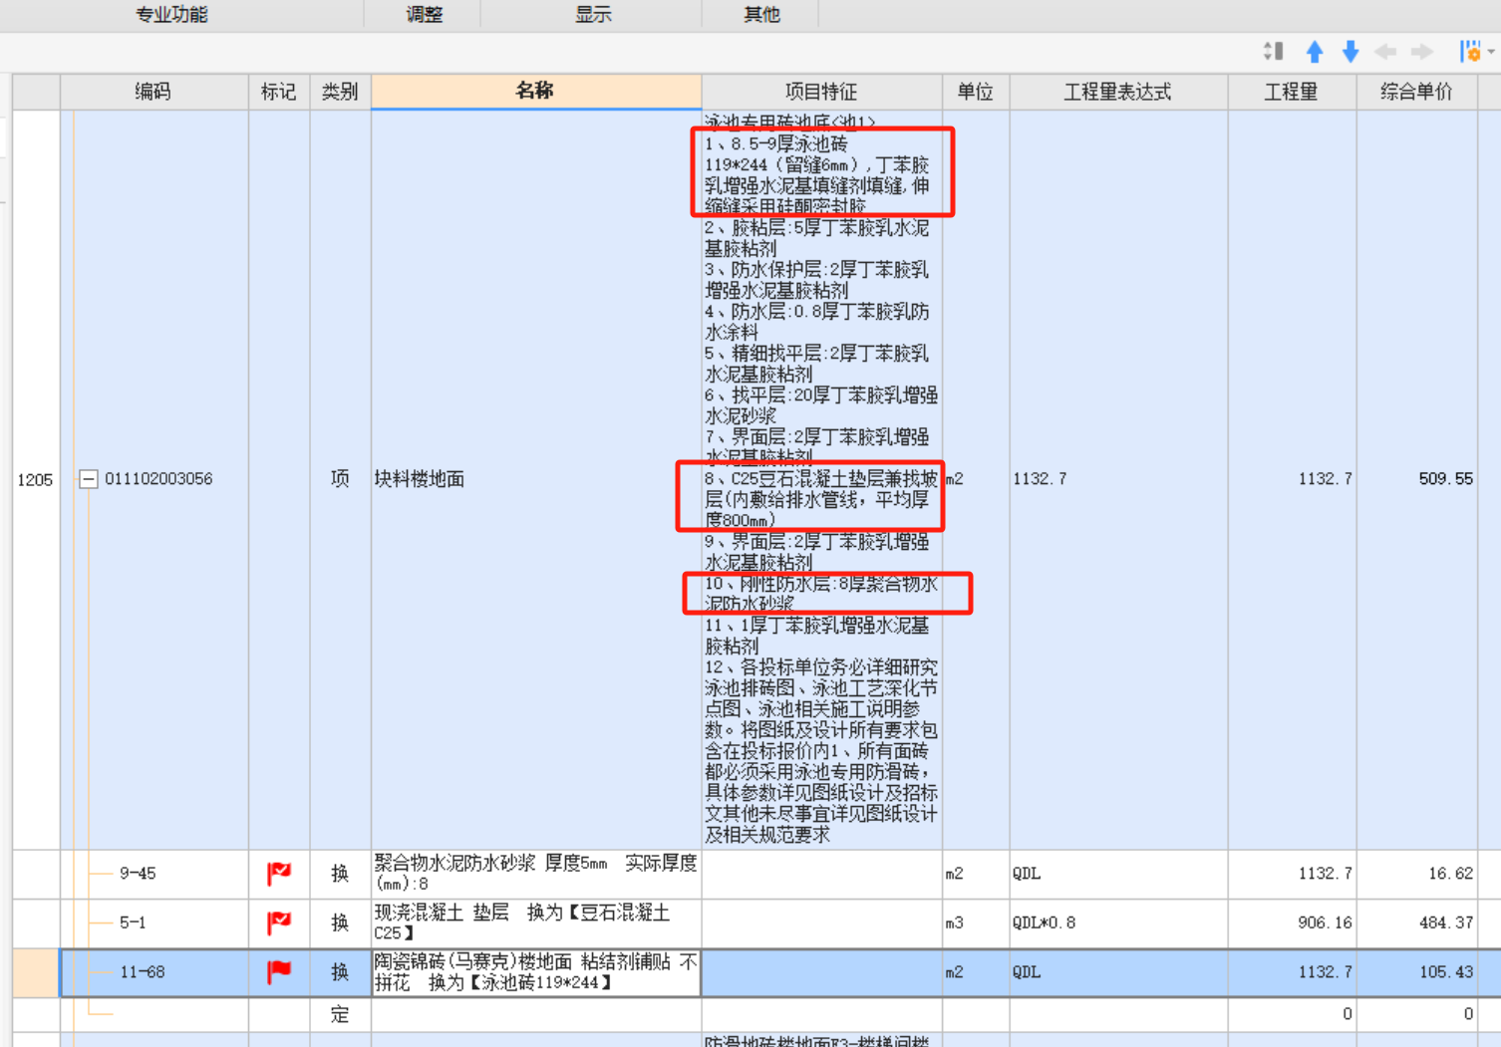This screenshot has width=1501, height=1047.
Task: Open column settings gear icon
Action: click(x=1470, y=52)
